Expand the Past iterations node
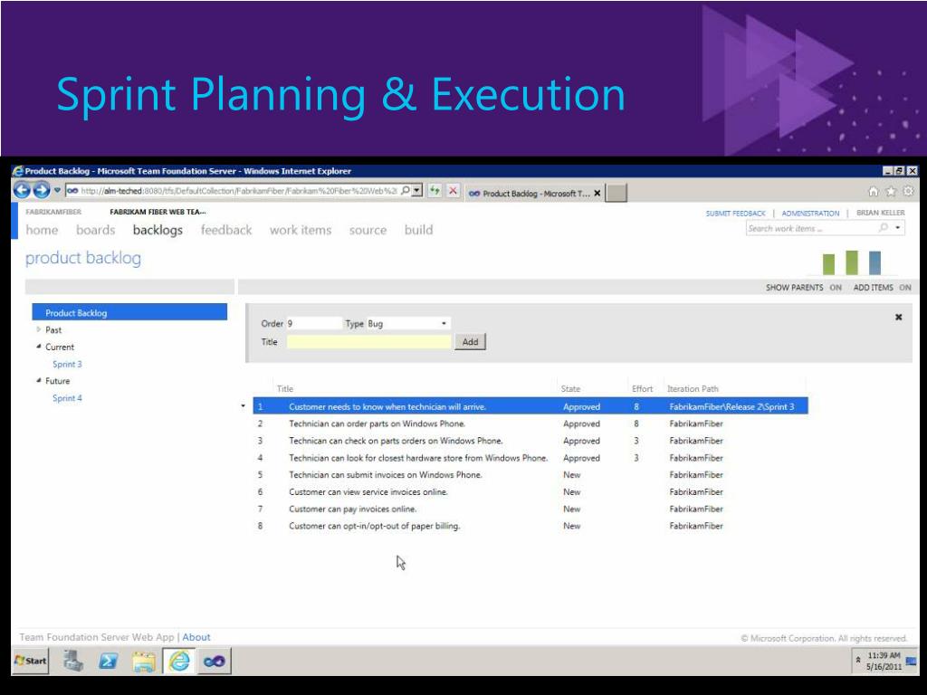Image resolution: width=927 pixels, height=695 pixels. point(38,329)
